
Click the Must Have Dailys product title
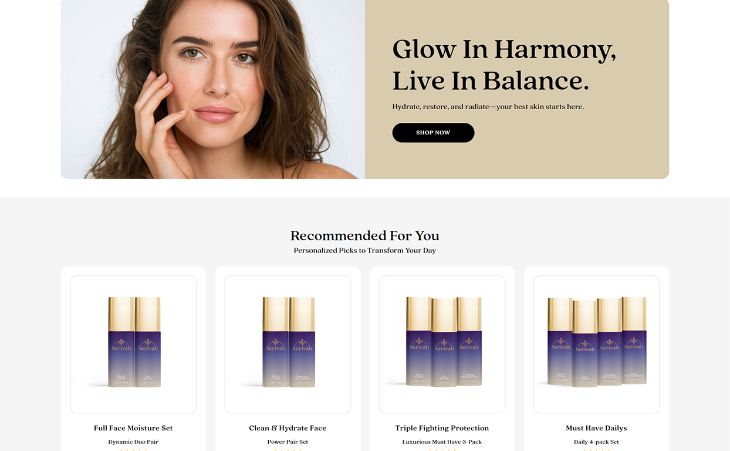[x=596, y=428]
